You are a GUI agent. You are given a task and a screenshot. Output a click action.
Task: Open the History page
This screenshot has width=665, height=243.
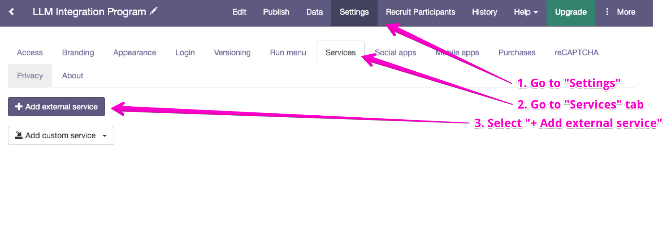tap(484, 12)
